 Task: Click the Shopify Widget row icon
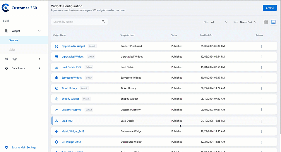click(56, 99)
